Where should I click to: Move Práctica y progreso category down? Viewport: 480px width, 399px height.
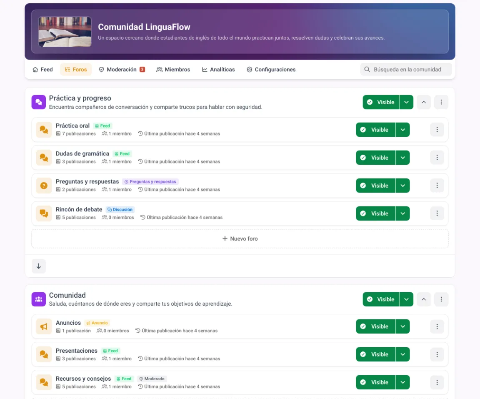coord(39,266)
